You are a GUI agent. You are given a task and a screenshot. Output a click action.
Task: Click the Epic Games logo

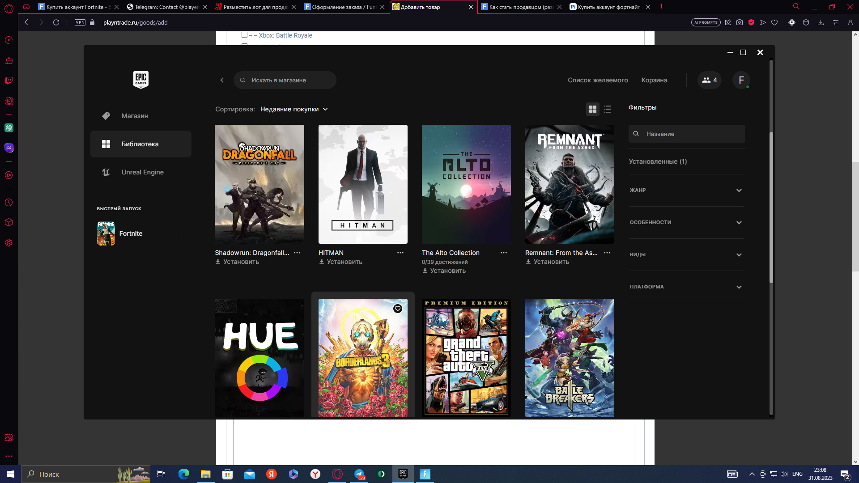tap(141, 80)
